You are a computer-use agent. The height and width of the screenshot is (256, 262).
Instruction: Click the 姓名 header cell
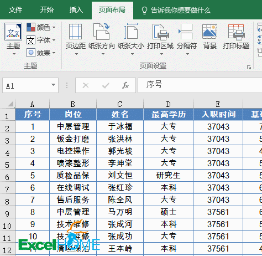click(120, 114)
